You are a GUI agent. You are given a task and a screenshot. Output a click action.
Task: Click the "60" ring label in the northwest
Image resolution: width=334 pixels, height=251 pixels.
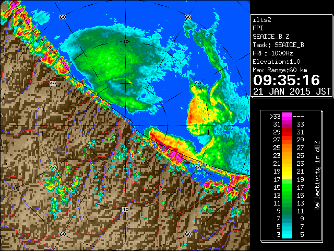click(x=63, y=17)
